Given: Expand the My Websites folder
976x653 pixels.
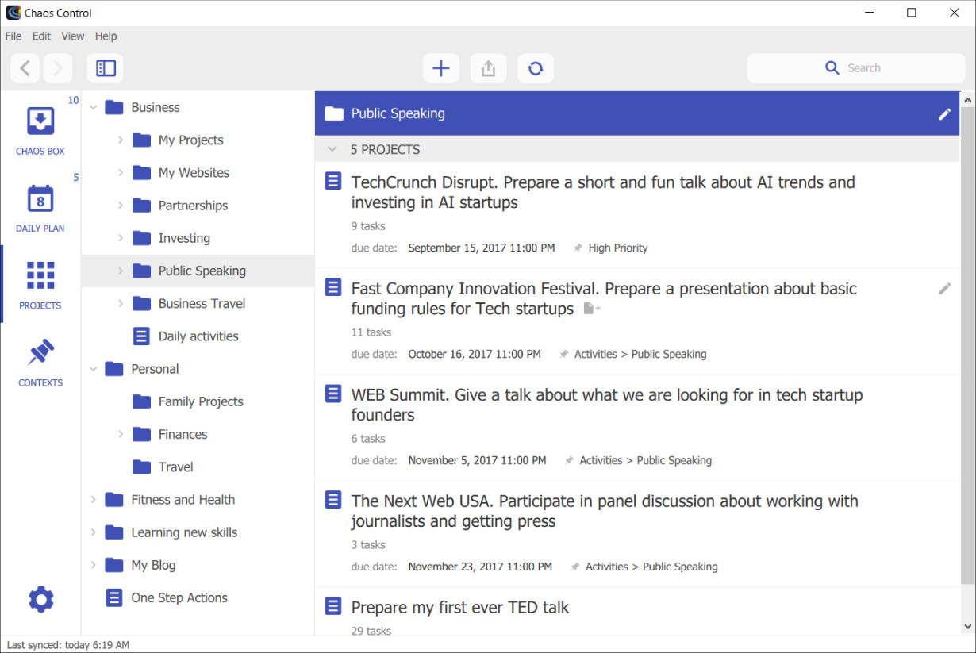Looking at the screenshot, I should 121,173.
